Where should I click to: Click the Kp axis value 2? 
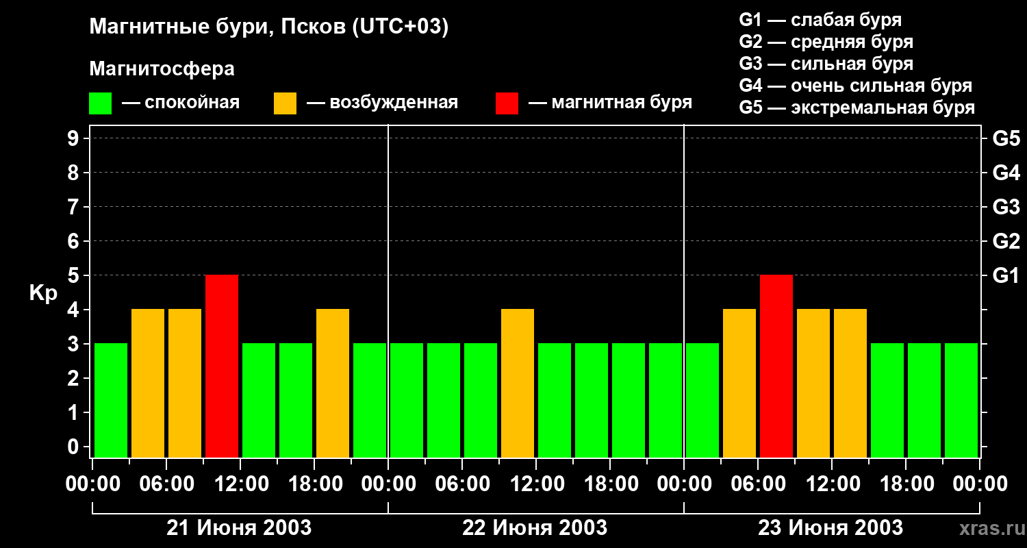tap(75, 378)
